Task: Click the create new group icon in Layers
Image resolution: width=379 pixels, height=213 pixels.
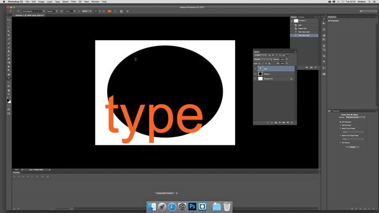Action: click(284, 122)
